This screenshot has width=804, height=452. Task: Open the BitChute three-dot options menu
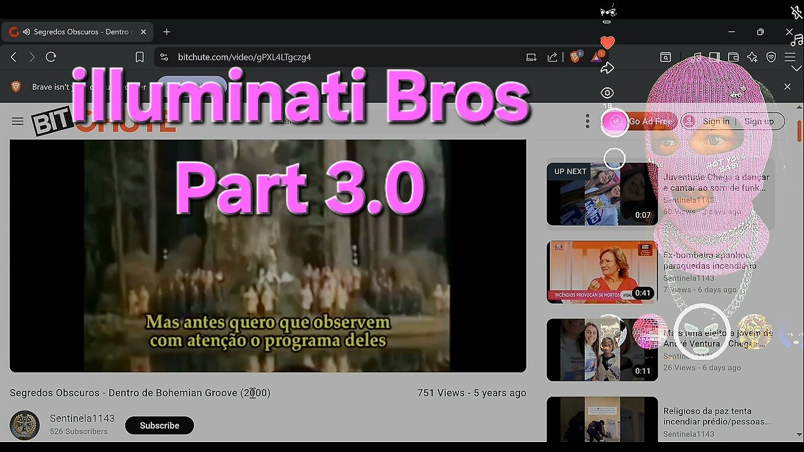pyautogui.click(x=587, y=121)
